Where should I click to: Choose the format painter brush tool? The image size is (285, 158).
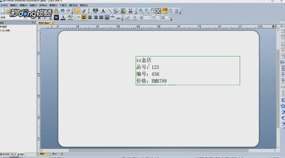[x=83, y=11]
